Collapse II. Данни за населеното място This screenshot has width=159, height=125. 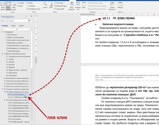coord(2,54)
